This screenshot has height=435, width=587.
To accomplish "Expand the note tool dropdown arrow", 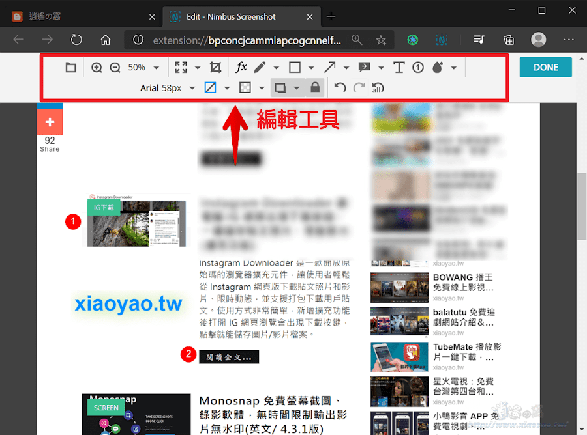I will [381, 68].
